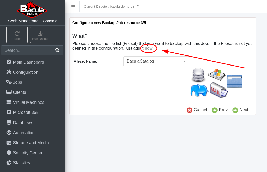The image size is (267, 172).
Task: Open the Jobs menu item
Action: click(17, 82)
